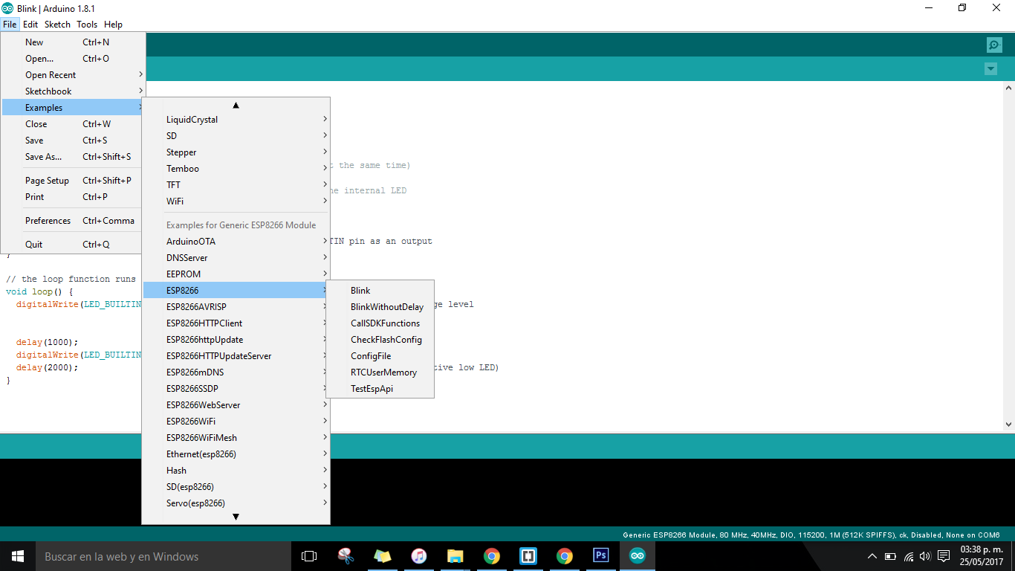Open the Sketch menu
Viewport: 1015px width, 571px height.
coord(57,25)
